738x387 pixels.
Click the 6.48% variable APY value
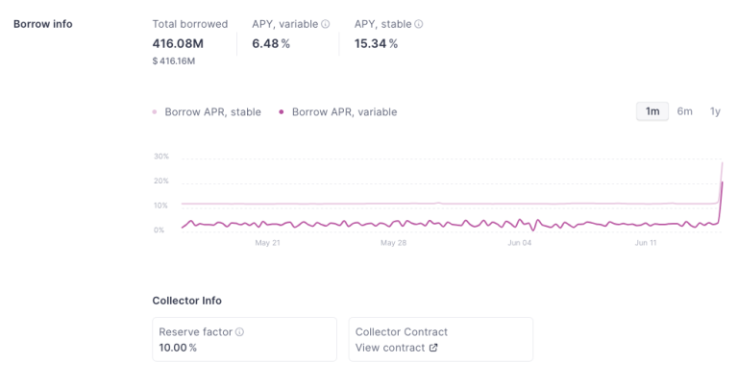coord(270,43)
